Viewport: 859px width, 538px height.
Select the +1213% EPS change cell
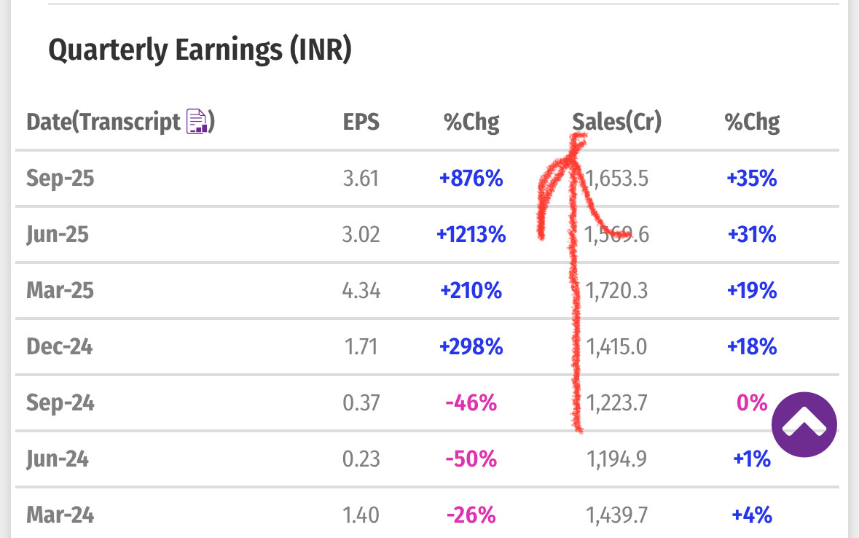[471, 235]
